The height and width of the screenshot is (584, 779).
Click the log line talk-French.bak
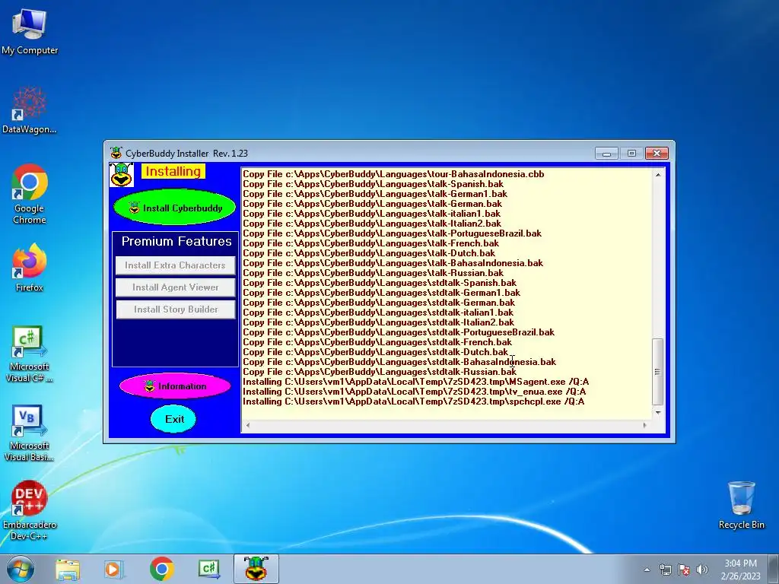370,243
